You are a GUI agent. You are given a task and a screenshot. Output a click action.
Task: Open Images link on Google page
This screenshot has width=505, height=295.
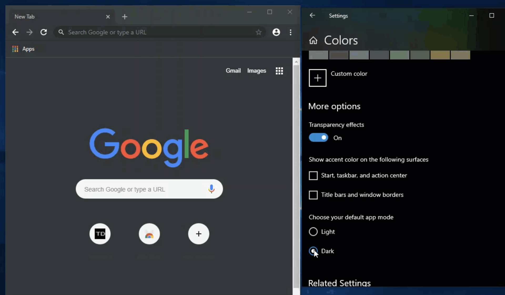tap(256, 71)
